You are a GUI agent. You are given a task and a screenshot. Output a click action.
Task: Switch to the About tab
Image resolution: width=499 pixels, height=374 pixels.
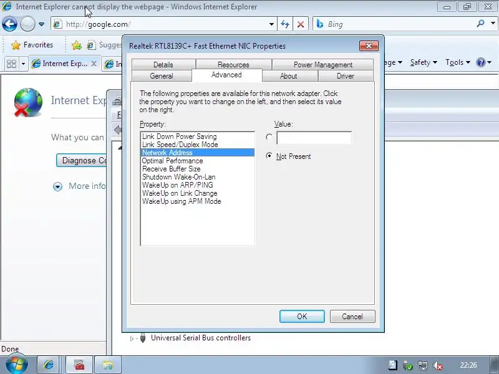(288, 76)
